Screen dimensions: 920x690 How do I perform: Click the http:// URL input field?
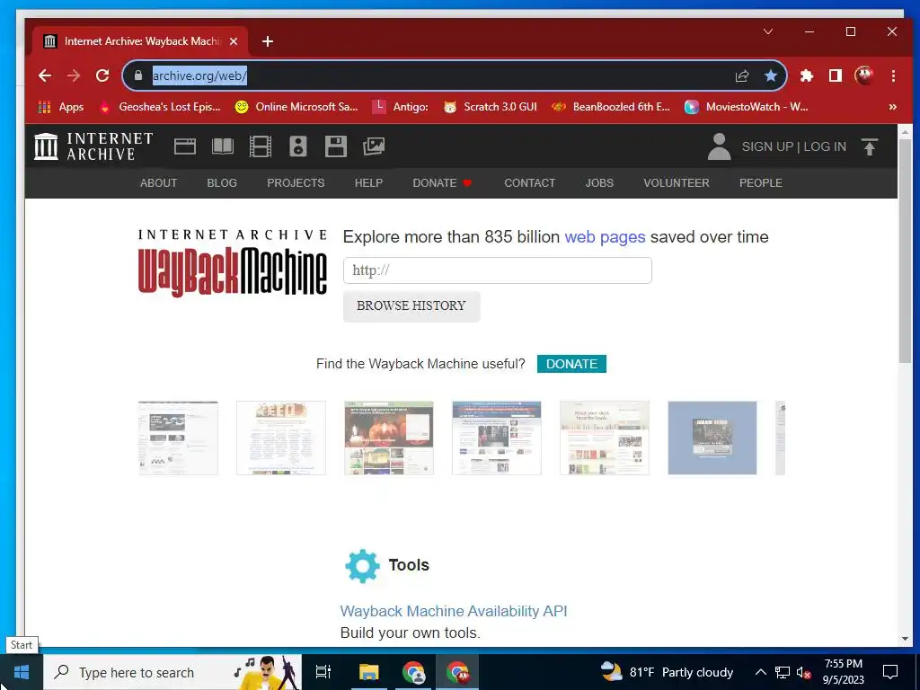(x=497, y=270)
